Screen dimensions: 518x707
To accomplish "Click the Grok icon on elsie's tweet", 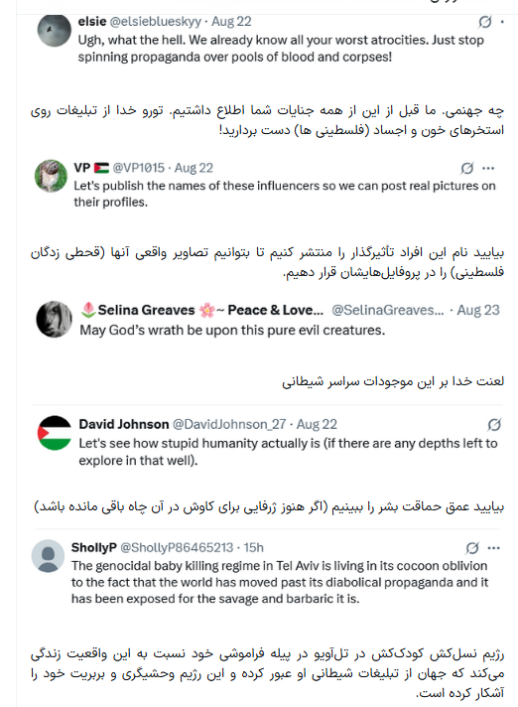I will point(484,22).
